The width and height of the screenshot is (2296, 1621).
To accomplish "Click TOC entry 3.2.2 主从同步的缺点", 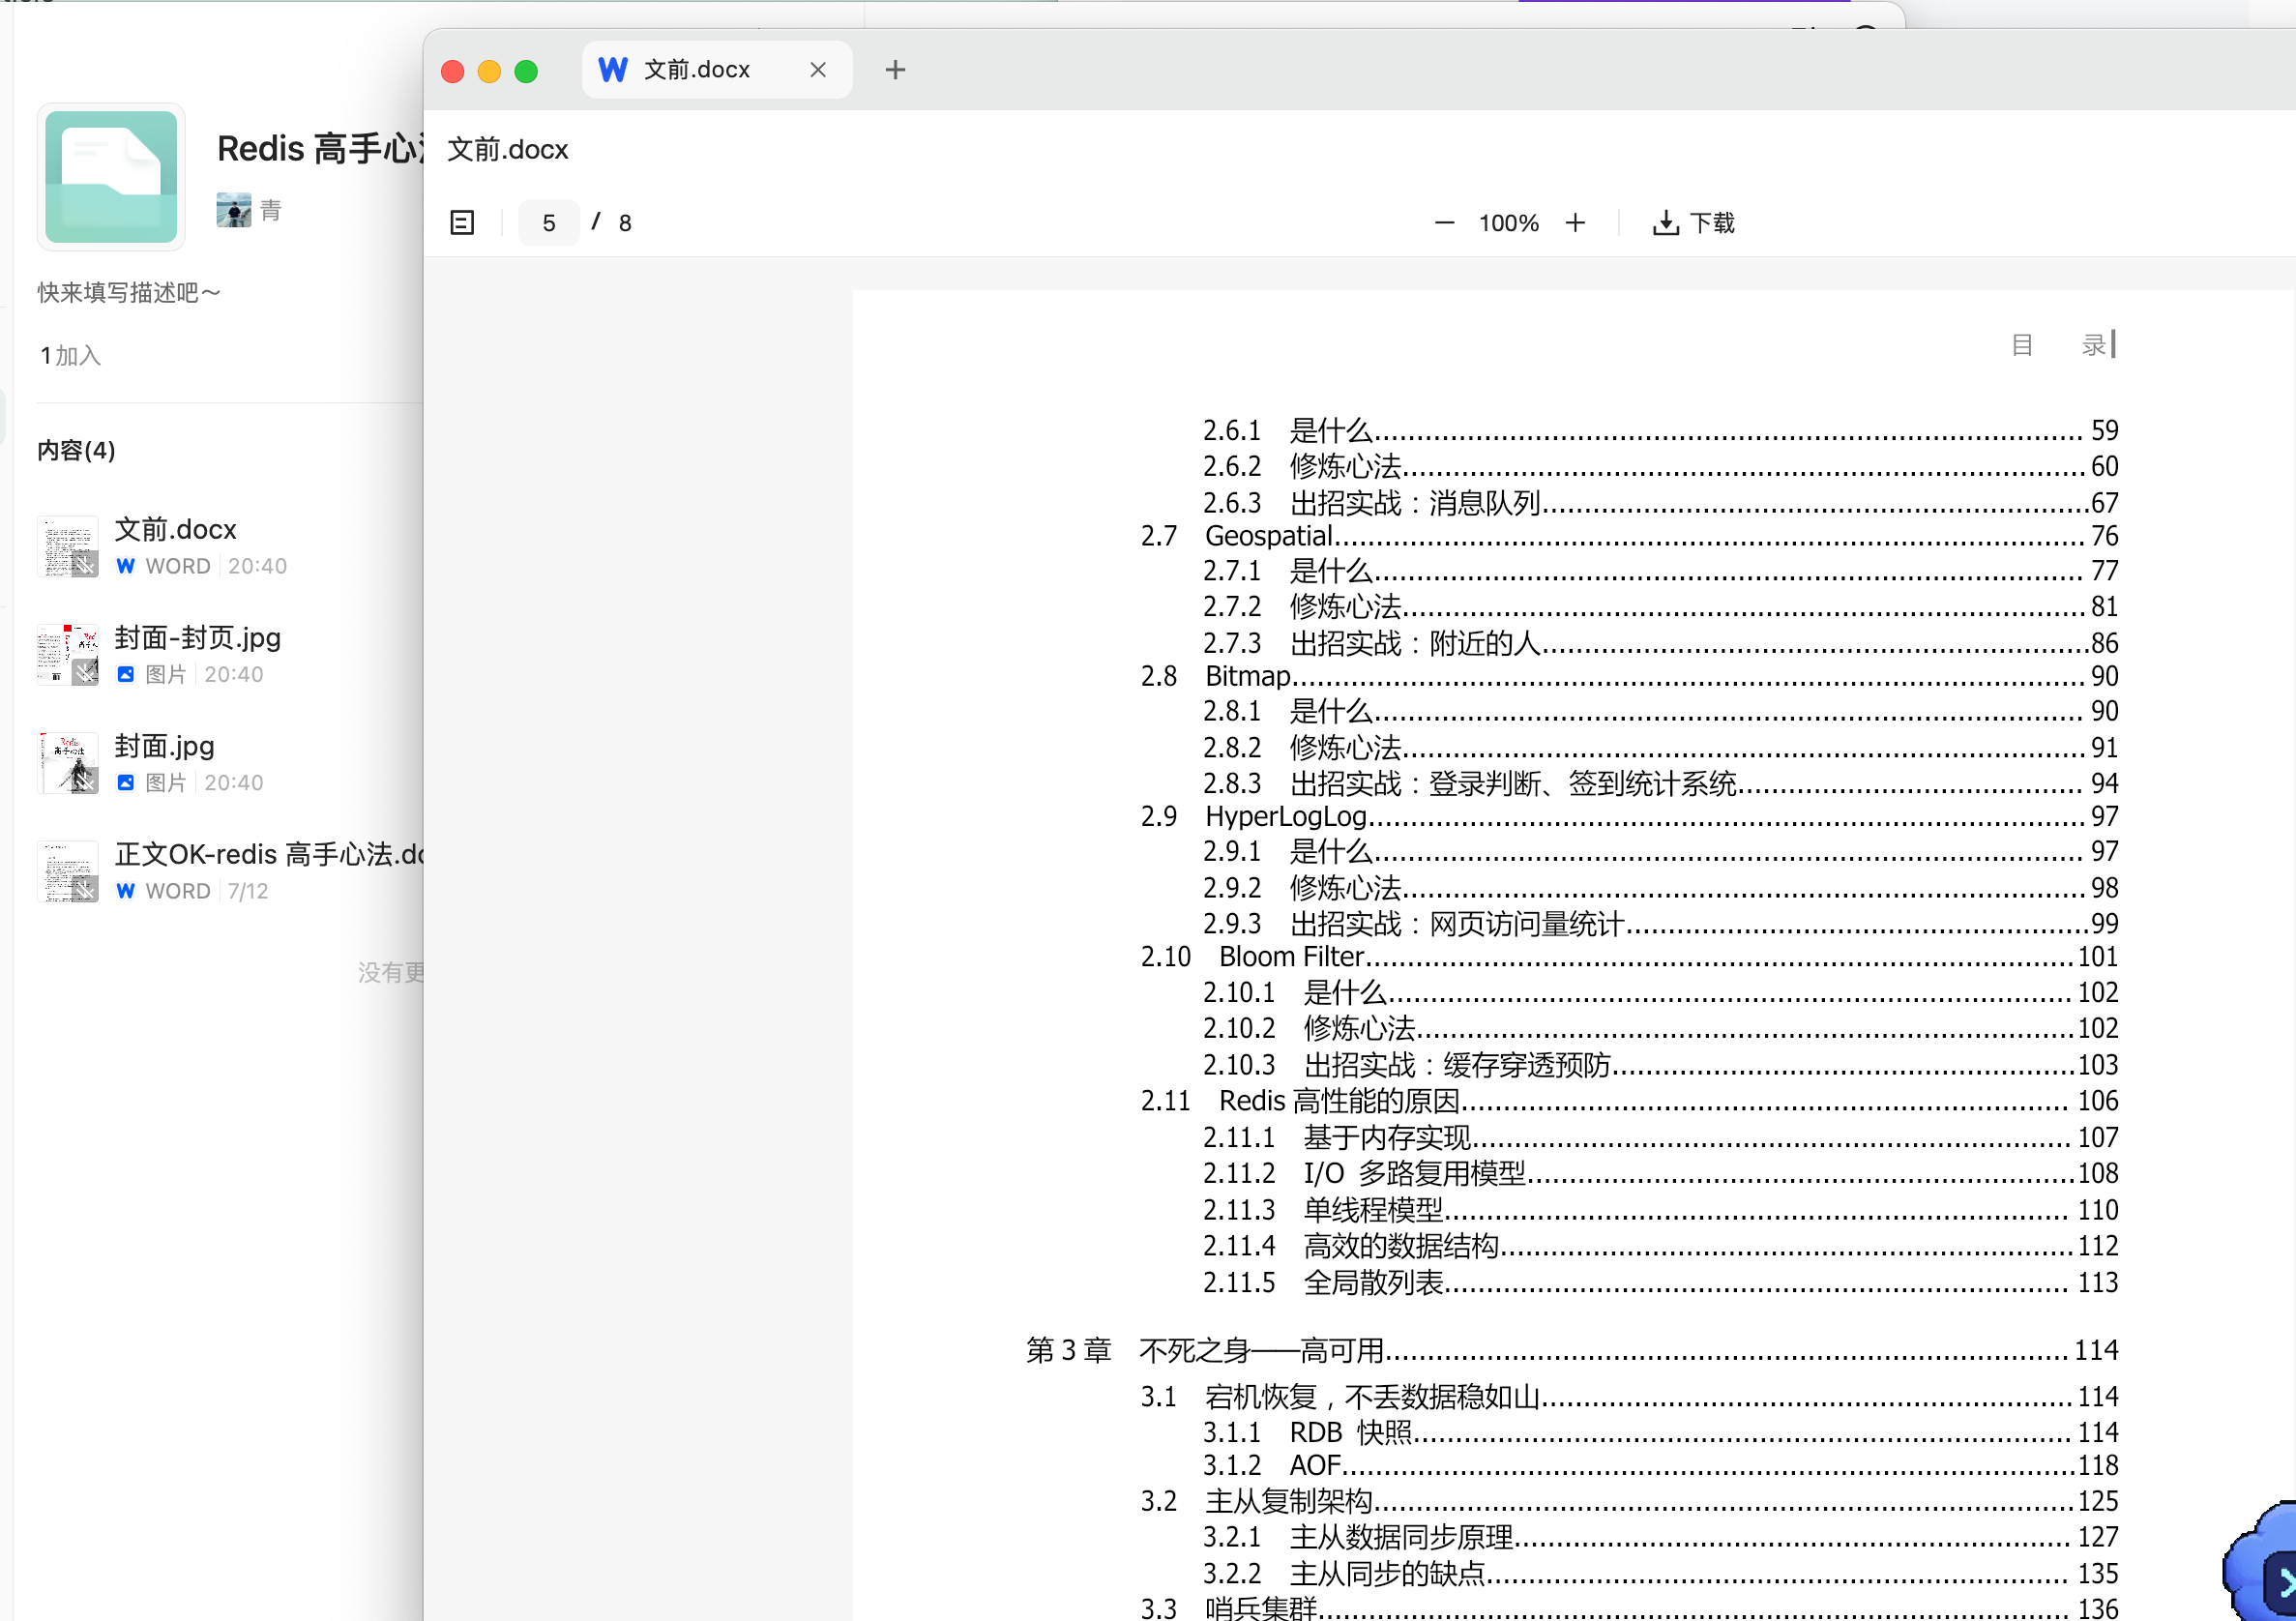I will (1660, 1574).
